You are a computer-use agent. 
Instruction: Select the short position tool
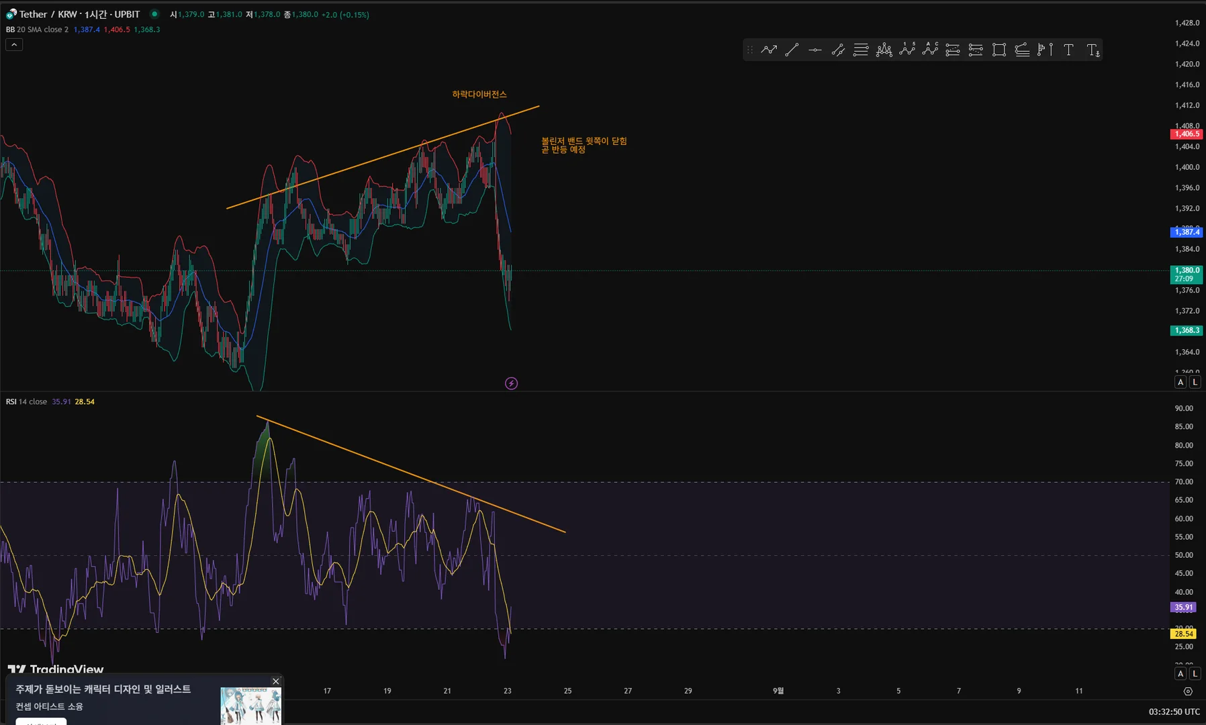pos(976,50)
